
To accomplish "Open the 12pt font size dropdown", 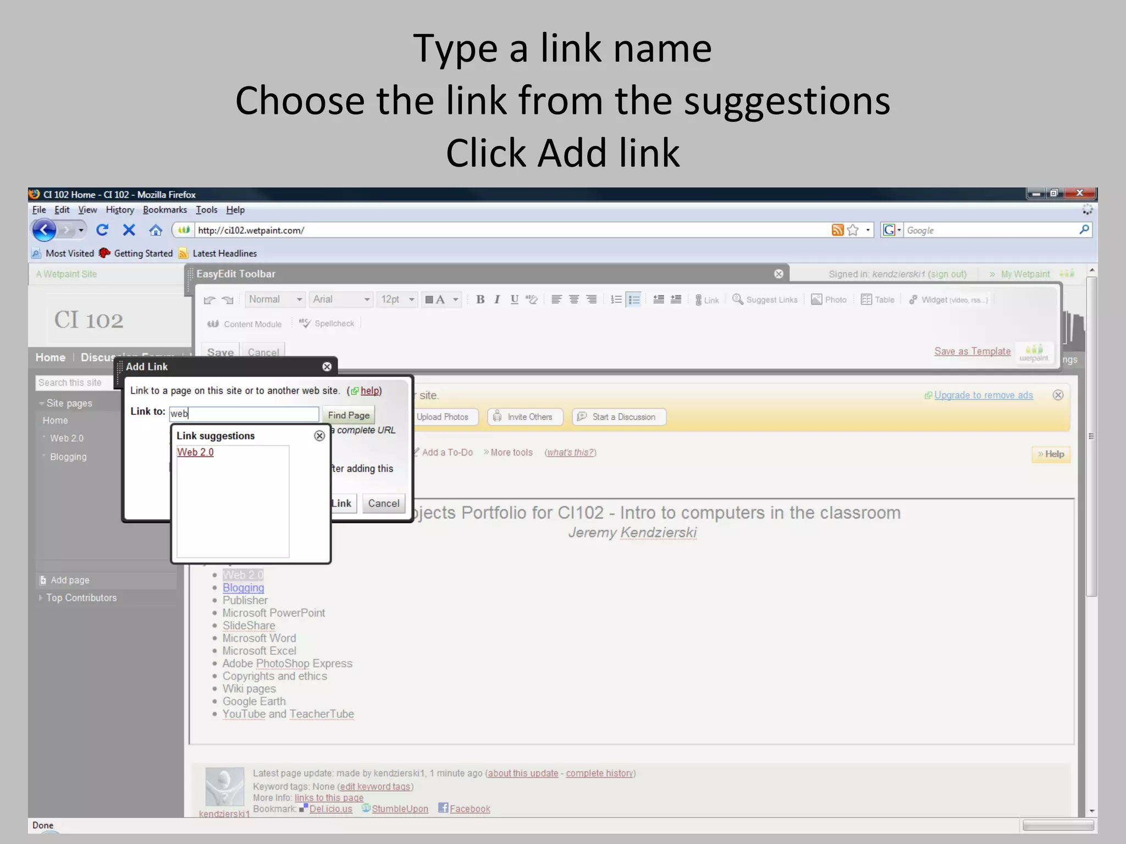I will point(397,299).
